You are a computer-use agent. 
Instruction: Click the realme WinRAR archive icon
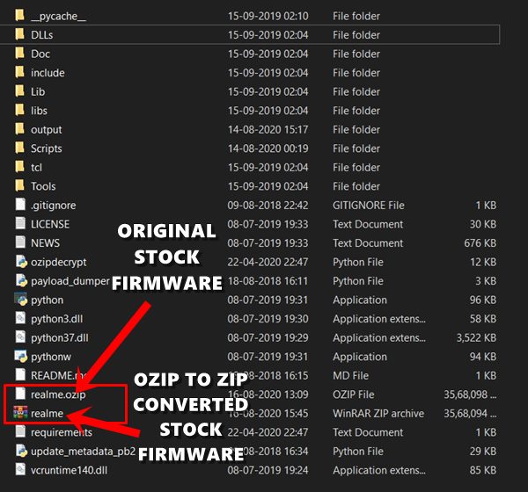coord(20,413)
